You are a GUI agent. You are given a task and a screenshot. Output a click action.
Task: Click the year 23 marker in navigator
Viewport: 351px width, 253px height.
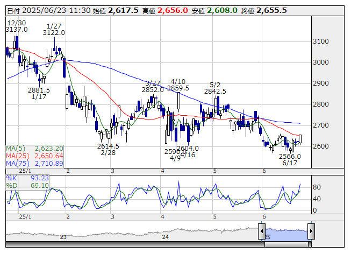tap(63, 236)
